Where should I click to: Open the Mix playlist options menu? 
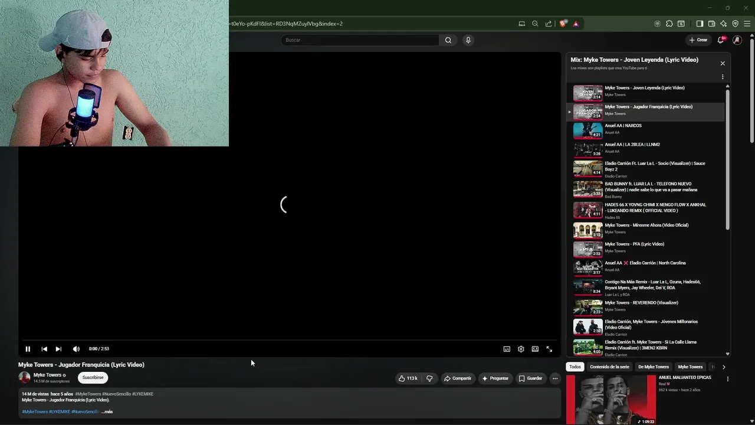click(x=723, y=77)
